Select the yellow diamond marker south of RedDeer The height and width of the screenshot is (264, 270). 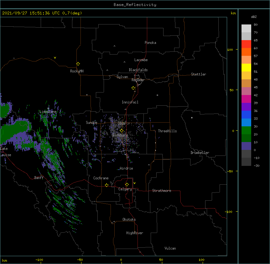133,88
